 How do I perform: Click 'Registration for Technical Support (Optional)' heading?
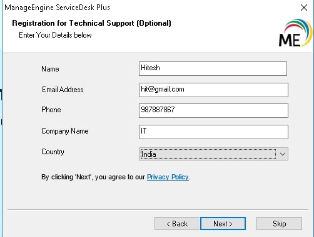[91, 23]
